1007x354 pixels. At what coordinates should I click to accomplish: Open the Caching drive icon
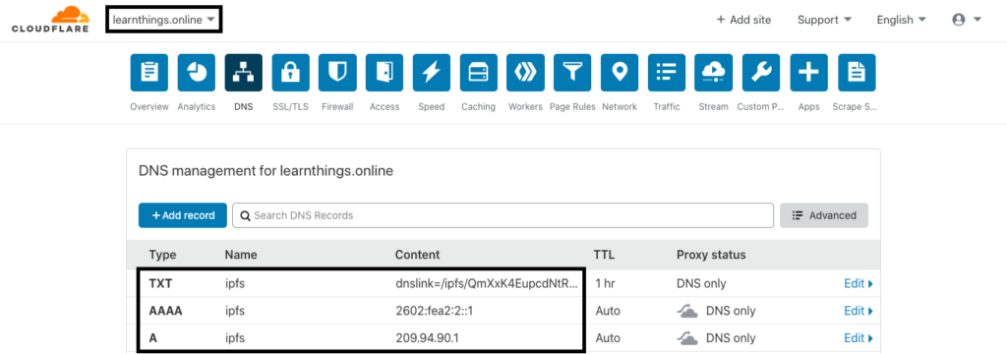[479, 73]
